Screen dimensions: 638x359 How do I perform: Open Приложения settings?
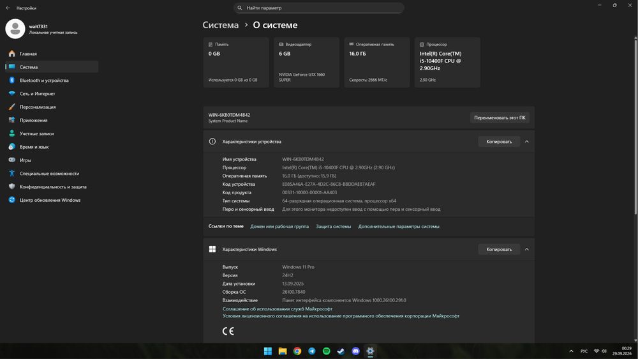tap(52, 120)
